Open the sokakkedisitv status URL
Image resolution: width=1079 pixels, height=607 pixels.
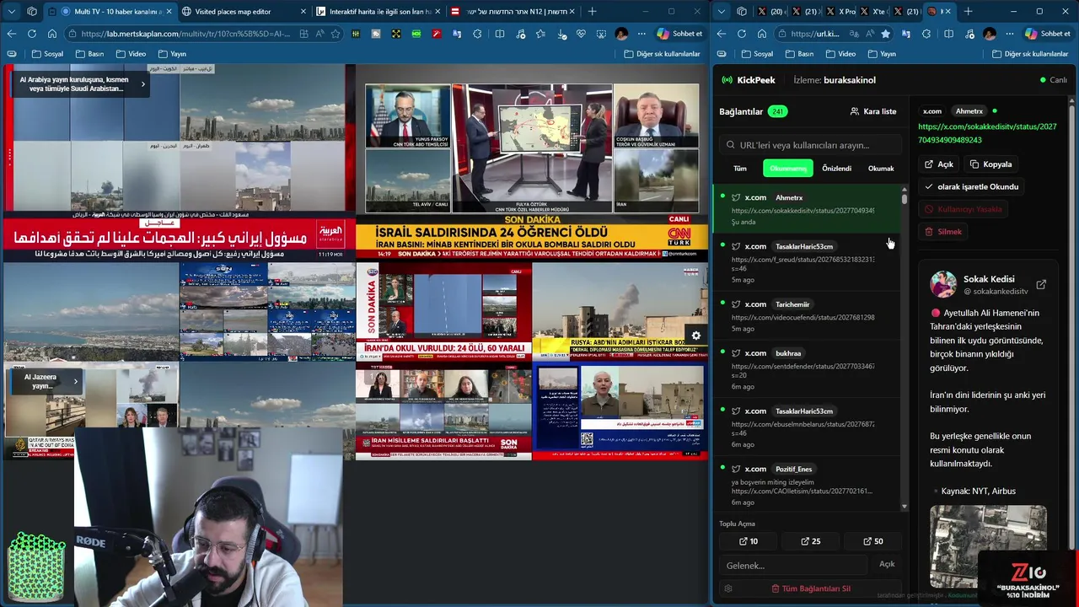click(x=987, y=133)
